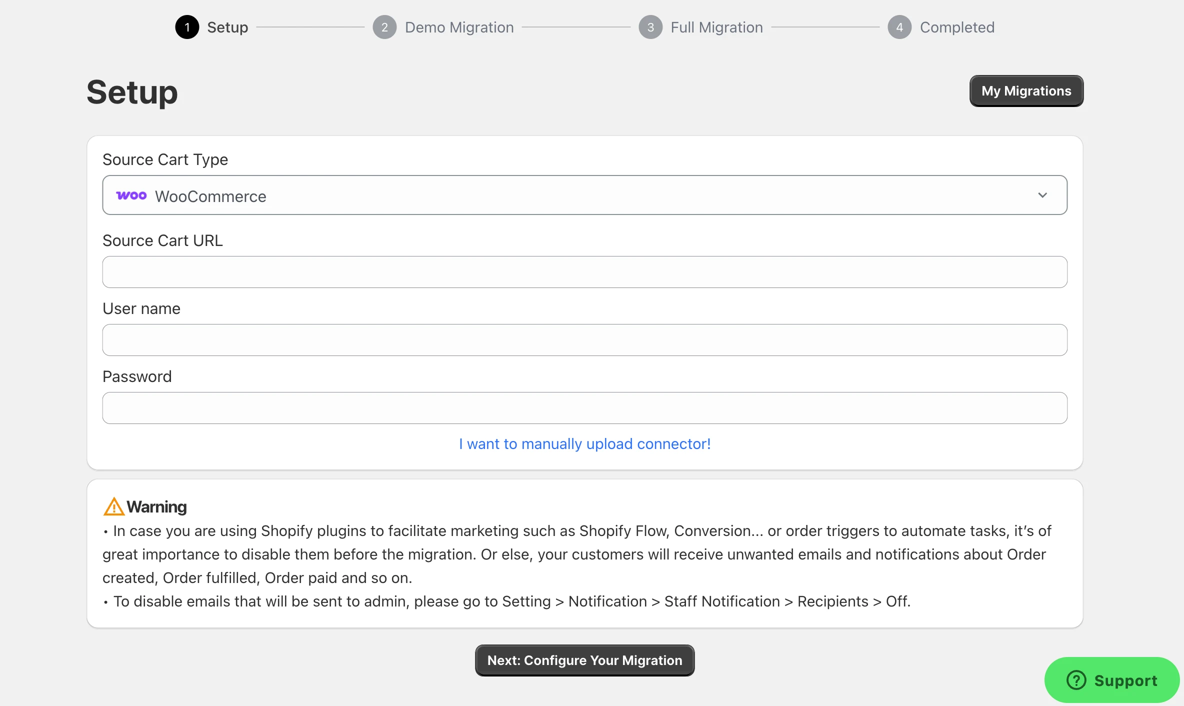Click the Source Cart Type label
This screenshot has width=1184, height=706.
[165, 159]
